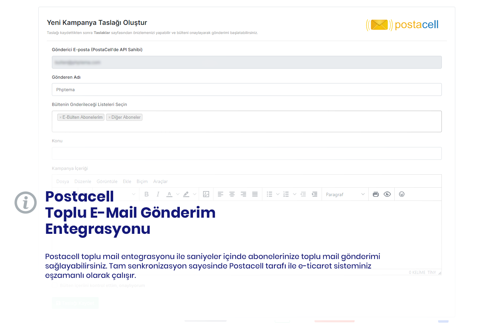Open the emoji picker in the toolbar

[x=402, y=194]
